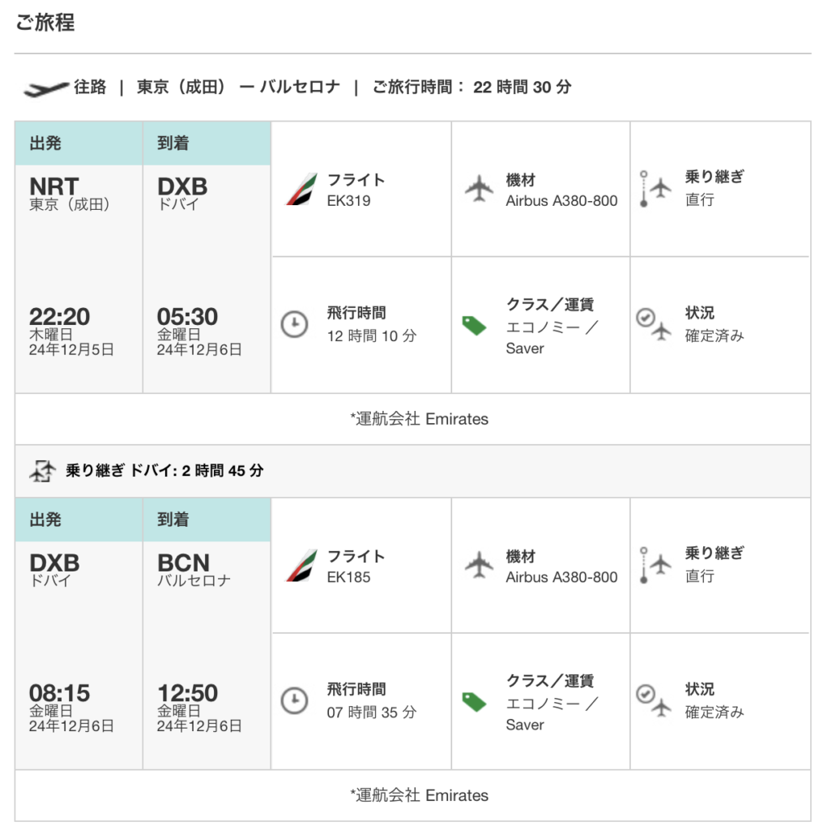Click the green fare tag icon for EK319
The height and width of the screenshot is (830, 819).
click(474, 325)
